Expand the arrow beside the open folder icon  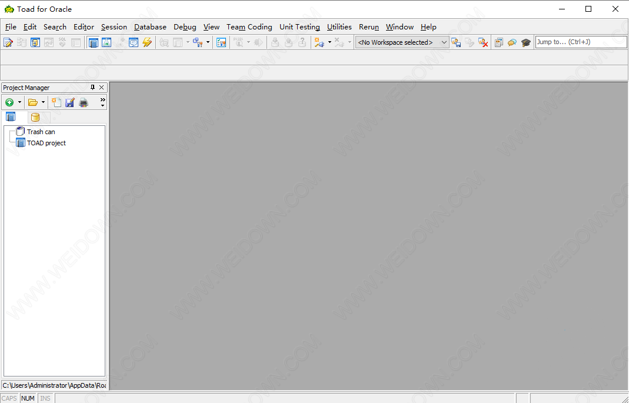(43, 102)
